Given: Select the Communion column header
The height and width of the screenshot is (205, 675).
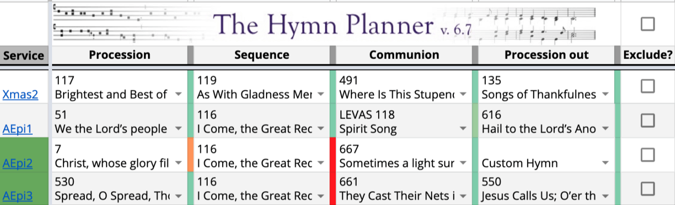Looking at the screenshot, I should pos(404,55).
